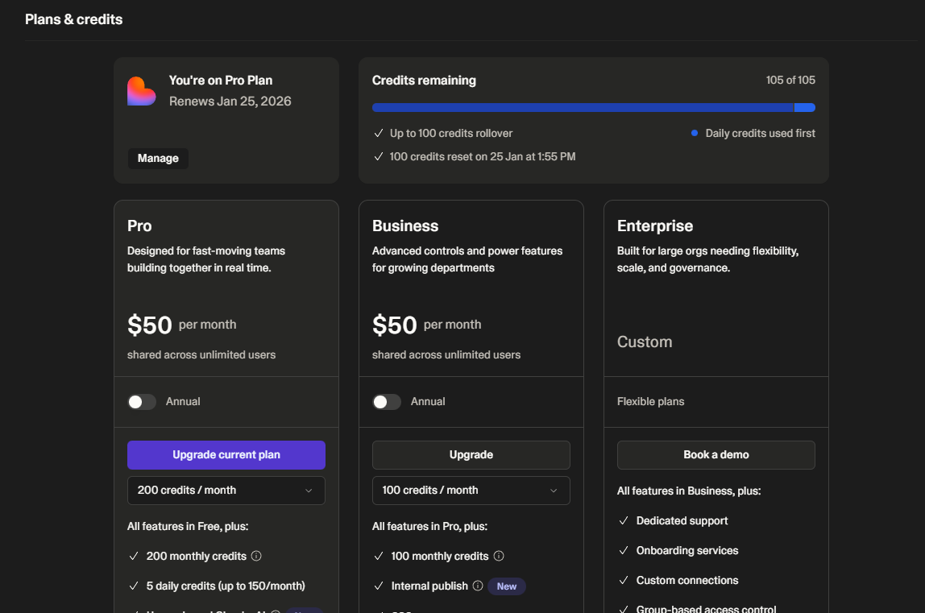Click the Plans & credits page heading
The height and width of the screenshot is (613, 925).
tap(74, 19)
